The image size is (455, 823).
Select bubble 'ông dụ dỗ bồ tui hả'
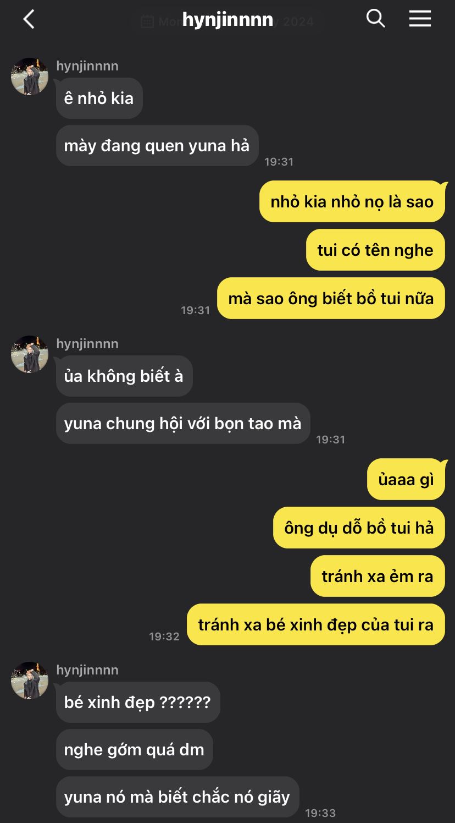tap(359, 528)
